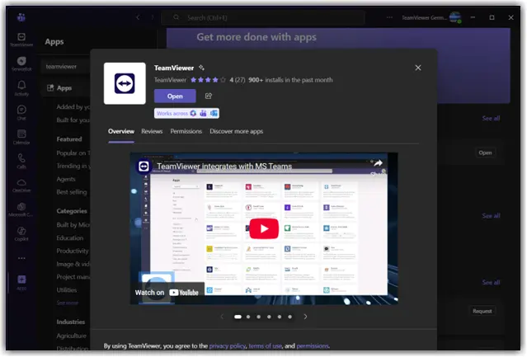527x357 pixels.
Task: Open the permissions link
Action: [313, 345]
